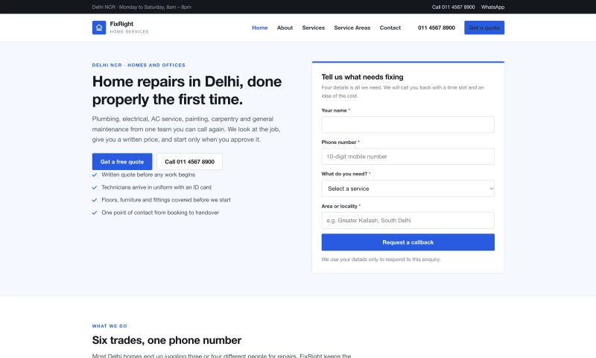Focus the Phone number input field
This screenshot has width=596, height=358.
click(408, 157)
